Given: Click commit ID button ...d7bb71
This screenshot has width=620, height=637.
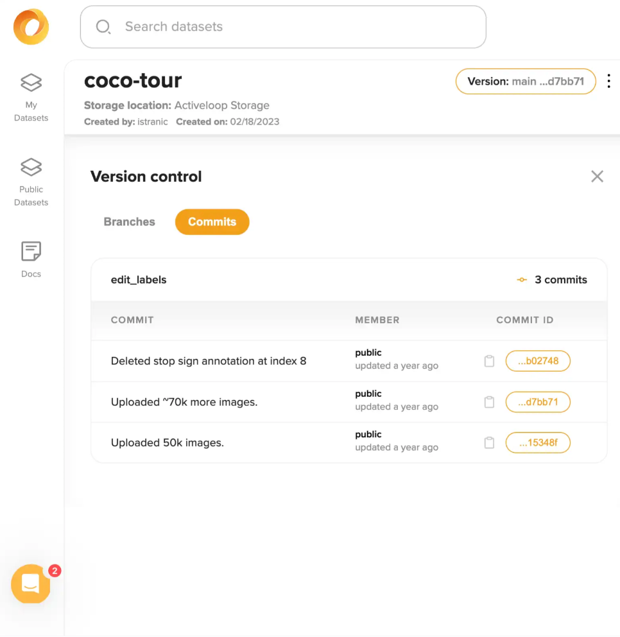Looking at the screenshot, I should tap(538, 402).
